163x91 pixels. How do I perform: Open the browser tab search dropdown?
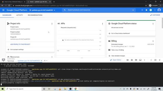point(146,2)
